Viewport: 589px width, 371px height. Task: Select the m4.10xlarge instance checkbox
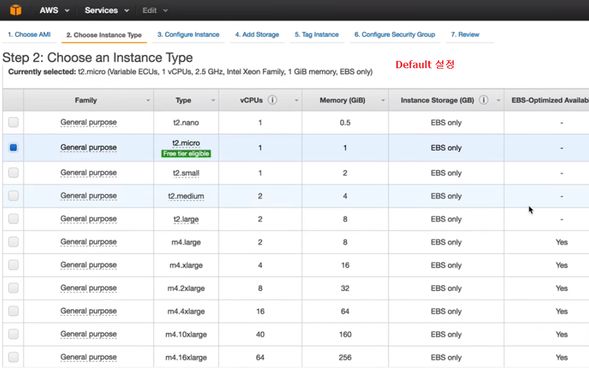[x=13, y=334]
